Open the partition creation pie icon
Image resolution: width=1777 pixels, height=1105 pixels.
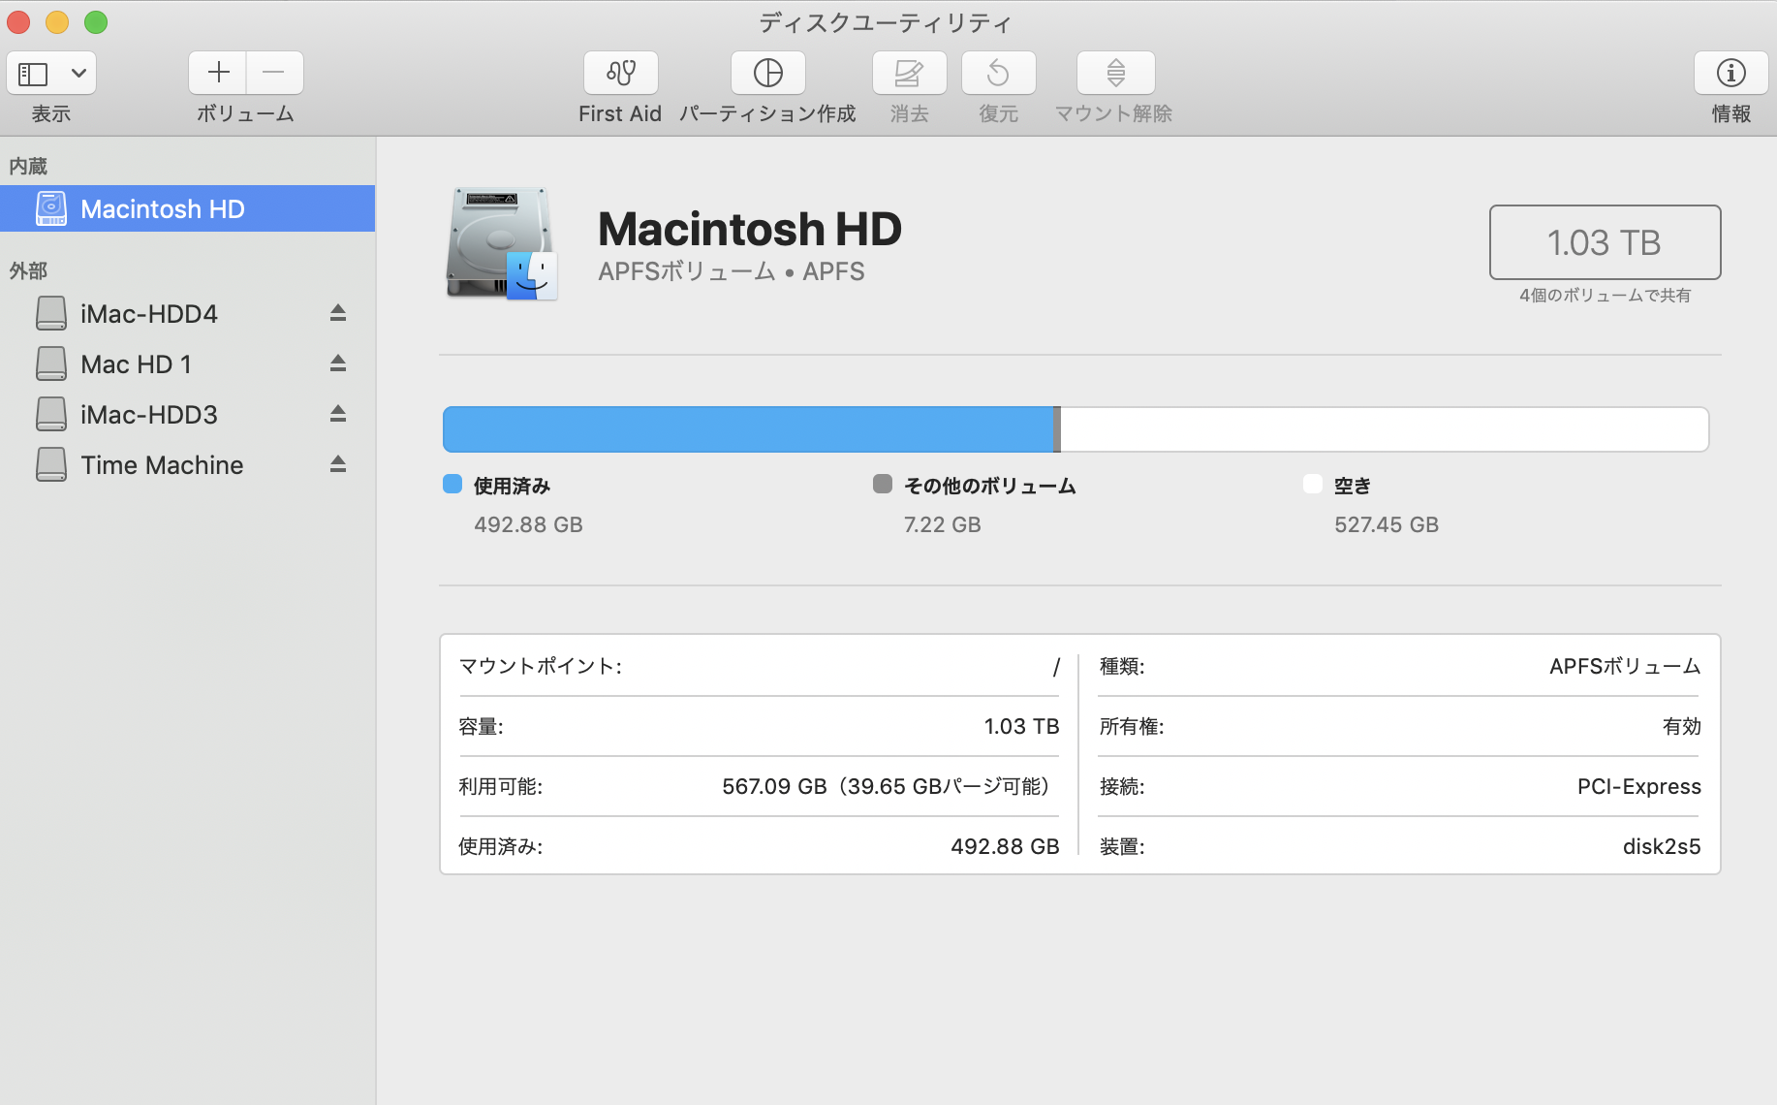click(767, 73)
